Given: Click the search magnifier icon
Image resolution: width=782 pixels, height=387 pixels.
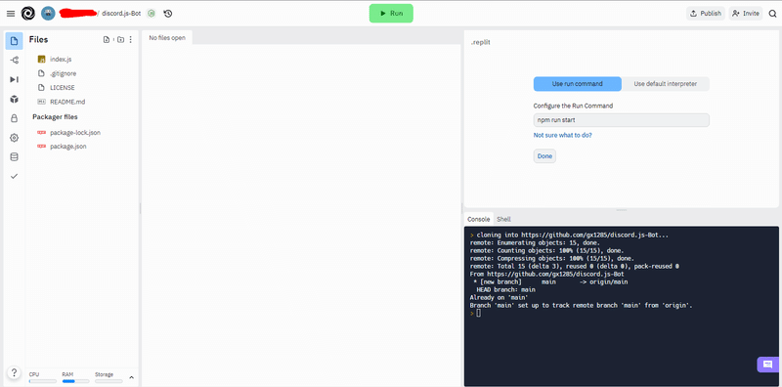Looking at the screenshot, I should [772, 14].
